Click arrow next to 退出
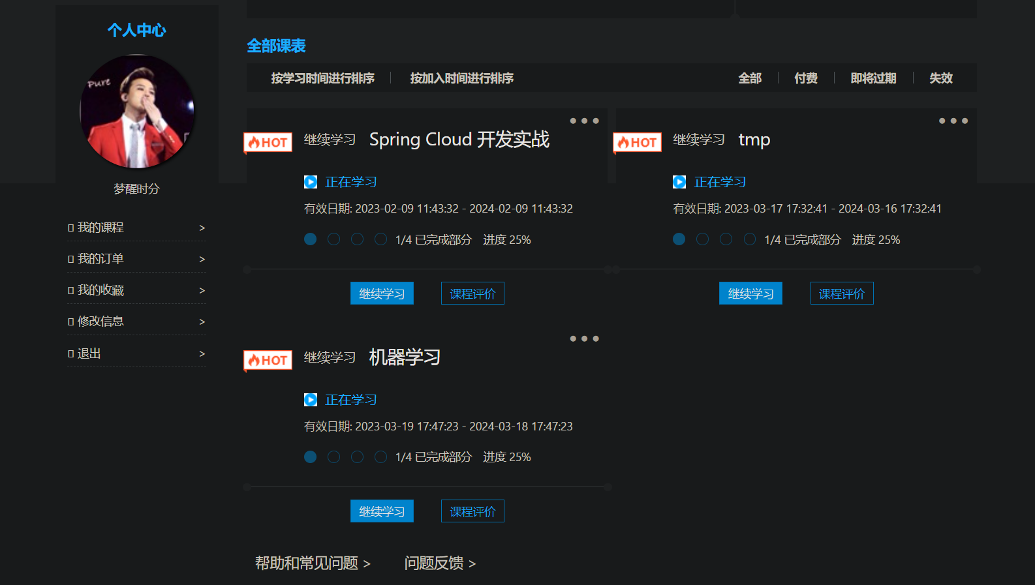 [x=202, y=354]
